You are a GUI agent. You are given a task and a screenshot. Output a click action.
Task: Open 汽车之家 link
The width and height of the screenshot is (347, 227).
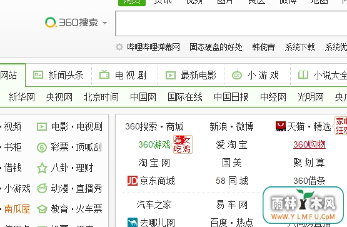pos(154,204)
